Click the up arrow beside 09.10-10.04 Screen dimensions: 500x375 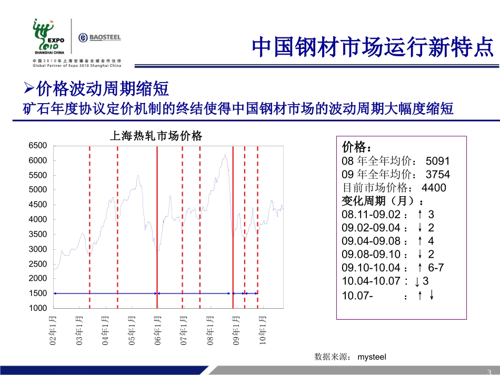tap(420, 268)
